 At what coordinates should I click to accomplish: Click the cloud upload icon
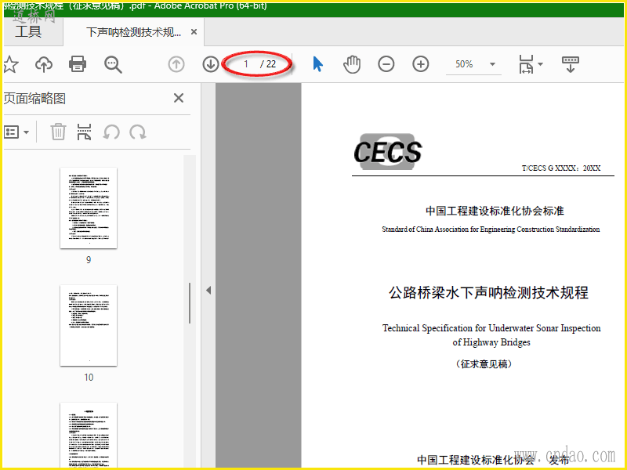click(44, 64)
